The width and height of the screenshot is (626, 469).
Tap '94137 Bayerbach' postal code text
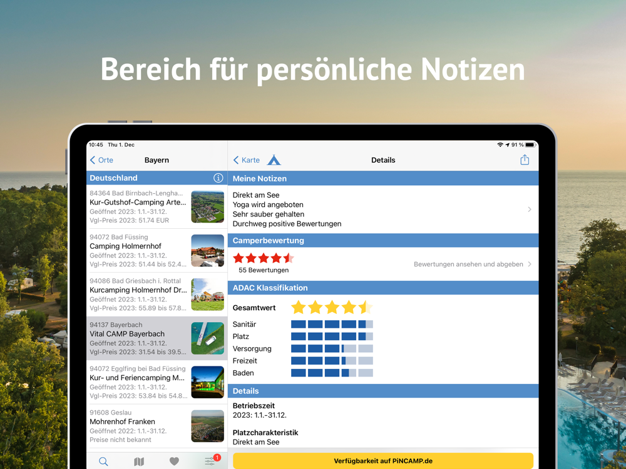coord(116,325)
